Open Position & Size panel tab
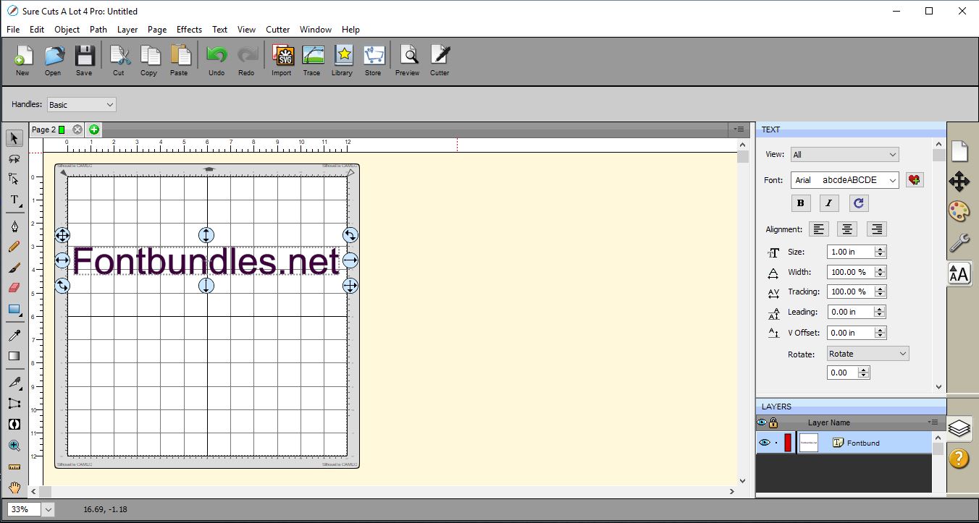Viewport: 979px width, 523px height. pos(959,181)
